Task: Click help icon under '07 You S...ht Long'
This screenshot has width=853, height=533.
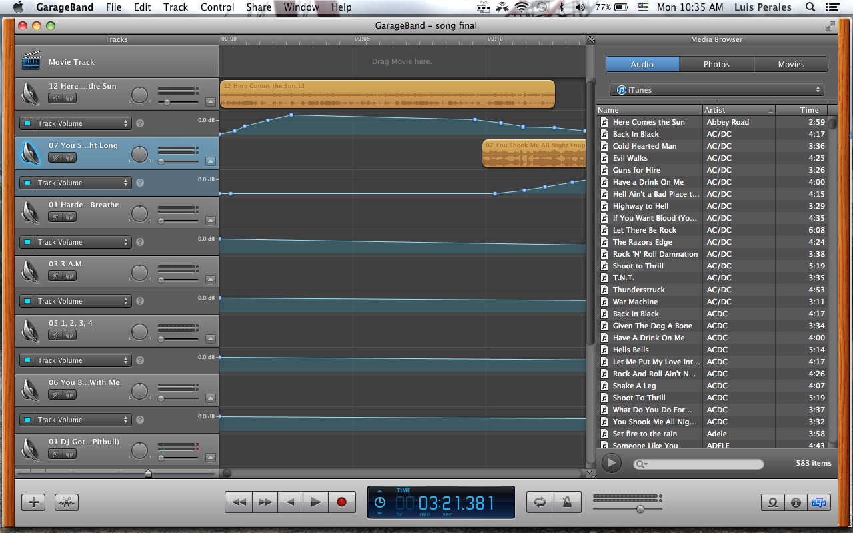Action: [140, 183]
